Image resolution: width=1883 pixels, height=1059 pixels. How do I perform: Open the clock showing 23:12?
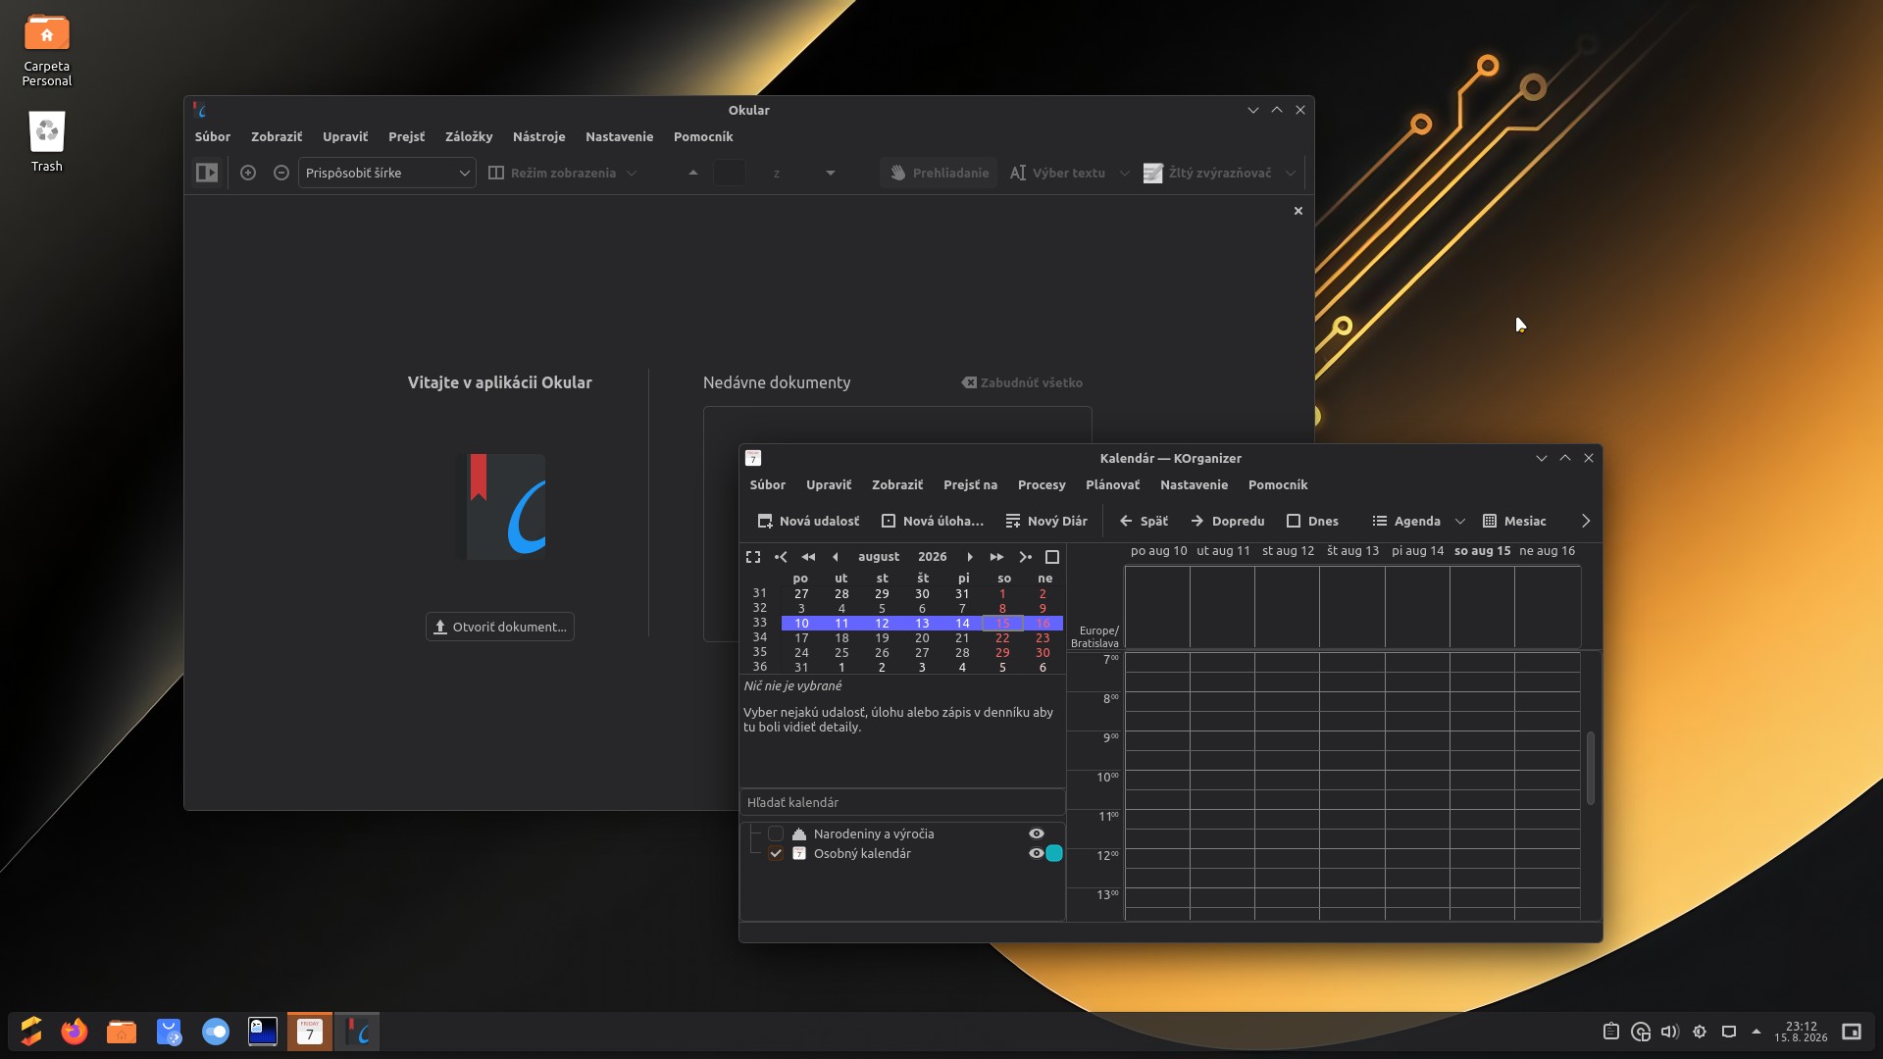coord(1801,1032)
